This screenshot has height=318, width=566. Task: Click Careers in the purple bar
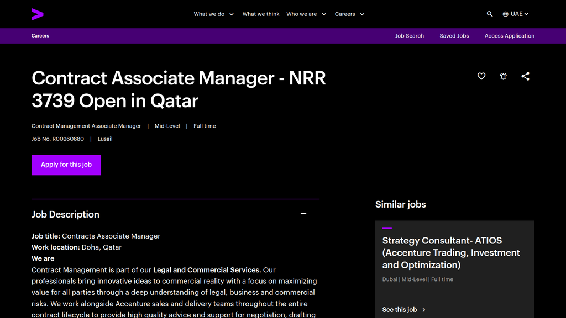(40, 36)
